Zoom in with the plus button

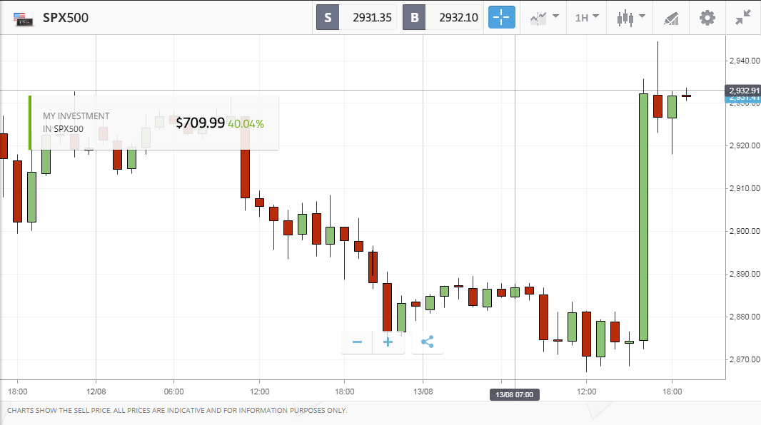click(x=388, y=342)
